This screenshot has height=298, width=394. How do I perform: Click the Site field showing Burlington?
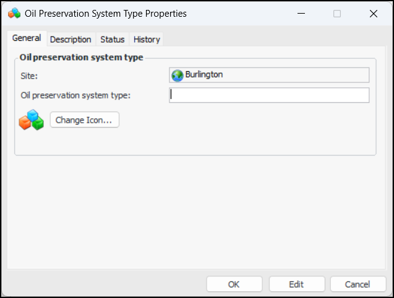269,75
